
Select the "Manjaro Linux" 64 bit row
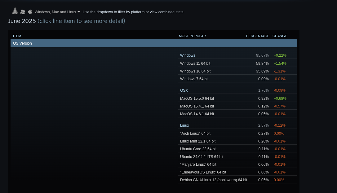pos(237,164)
